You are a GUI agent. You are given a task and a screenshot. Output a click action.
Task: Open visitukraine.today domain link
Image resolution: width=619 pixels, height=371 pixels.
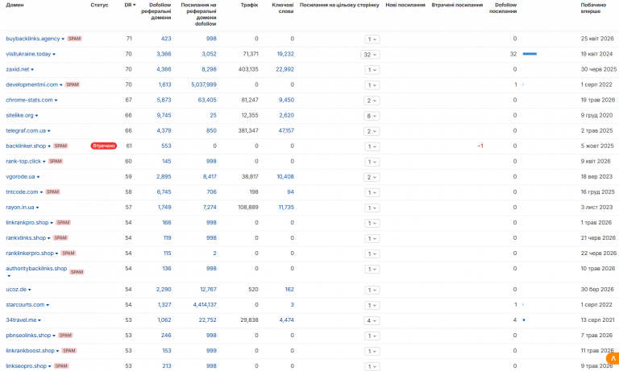28,54
